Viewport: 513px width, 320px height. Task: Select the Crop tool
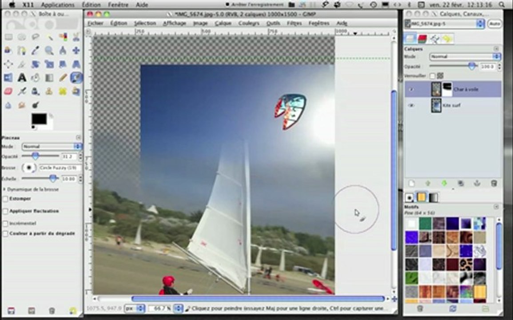22,64
